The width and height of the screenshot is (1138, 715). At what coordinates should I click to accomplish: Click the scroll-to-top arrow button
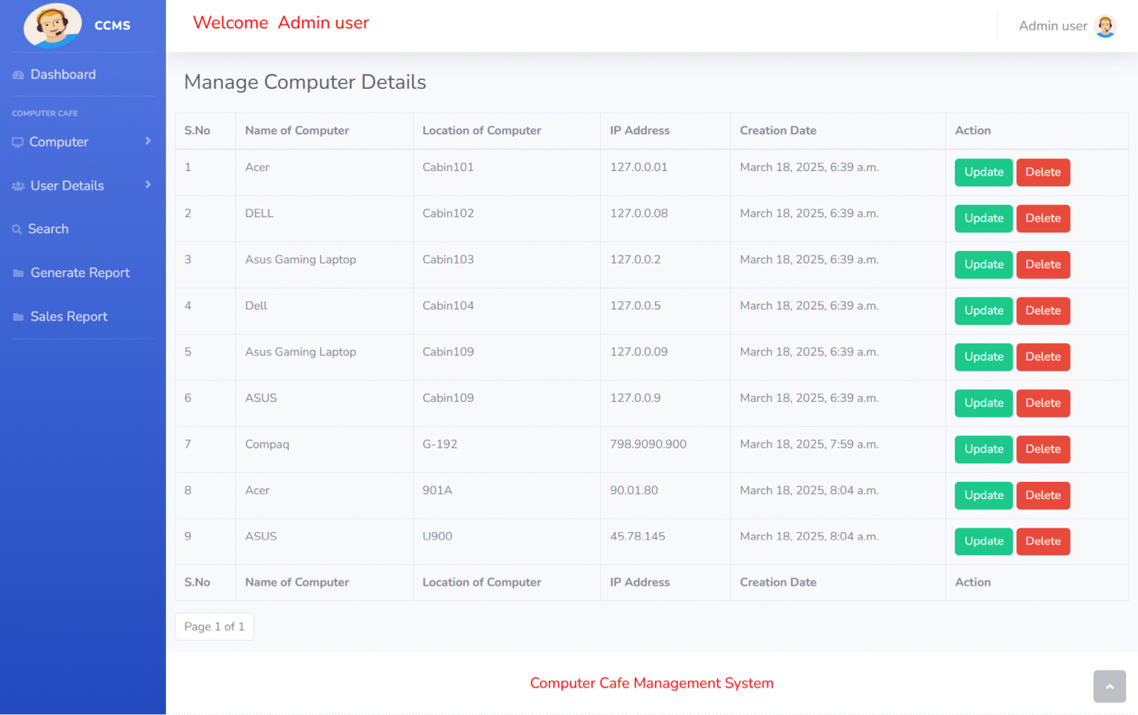pyautogui.click(x=1109, y=686)
